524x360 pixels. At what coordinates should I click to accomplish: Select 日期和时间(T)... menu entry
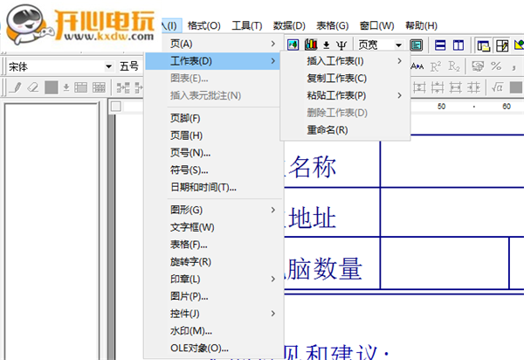point(212,187)
